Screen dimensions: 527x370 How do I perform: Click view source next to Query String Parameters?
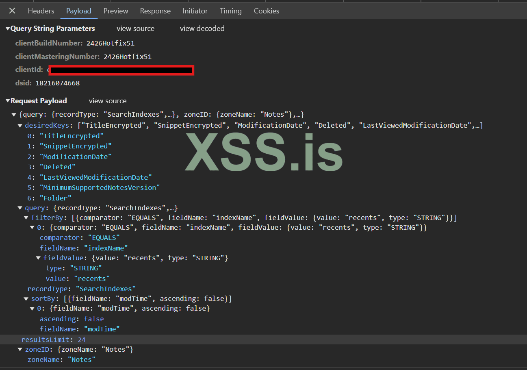pyautogui.click(x=135, y=28)
